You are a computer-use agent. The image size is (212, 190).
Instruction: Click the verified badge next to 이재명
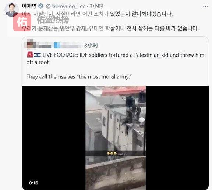[41, 6]
